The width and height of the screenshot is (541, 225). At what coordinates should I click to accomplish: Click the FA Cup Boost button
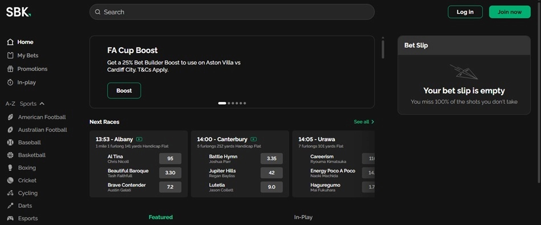point(124,91)
